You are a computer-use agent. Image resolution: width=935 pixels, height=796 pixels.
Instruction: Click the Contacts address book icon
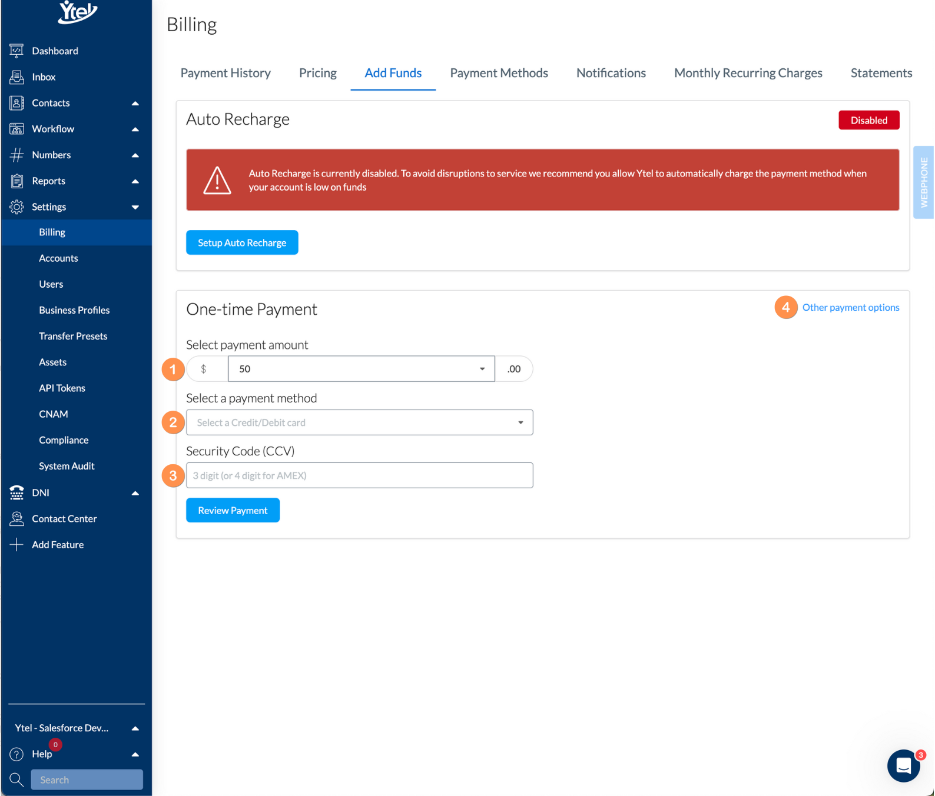click(x=16, y=103)
